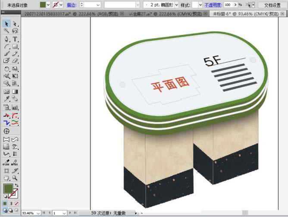Close the vi全集27.ai tab
This screenshot has height=217, width=288.
click(206, 14)
